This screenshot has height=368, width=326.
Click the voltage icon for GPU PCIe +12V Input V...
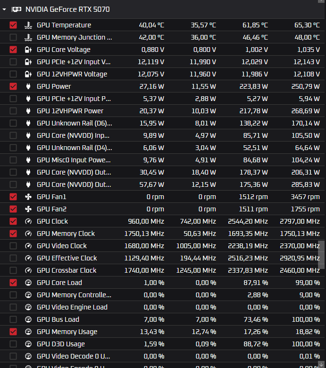[x=28, y=62]
